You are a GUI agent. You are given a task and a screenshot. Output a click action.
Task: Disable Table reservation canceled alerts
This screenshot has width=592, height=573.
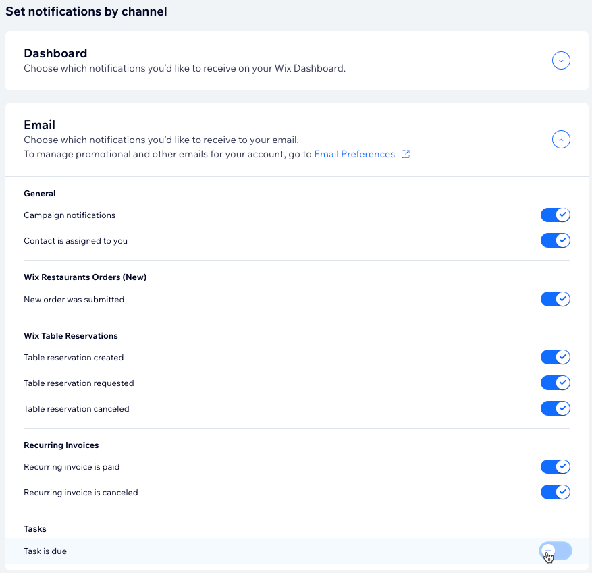555,408
